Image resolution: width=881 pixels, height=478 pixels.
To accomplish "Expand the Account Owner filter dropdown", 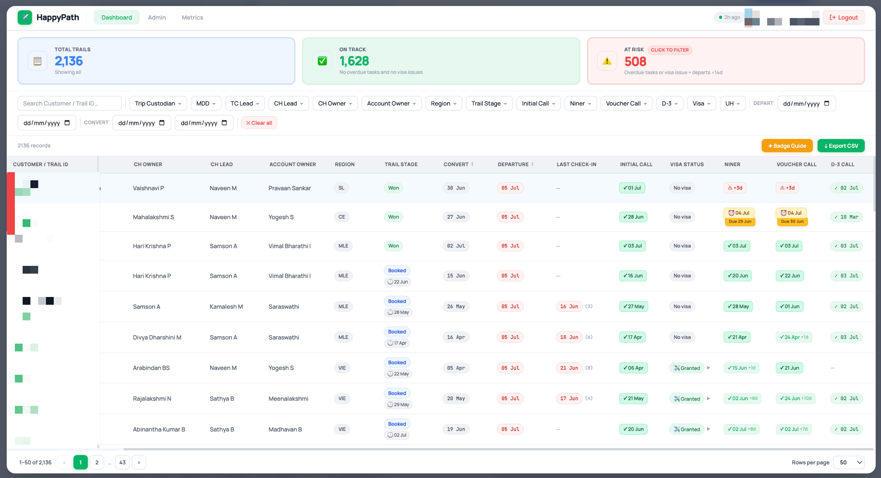I will 391,103.
